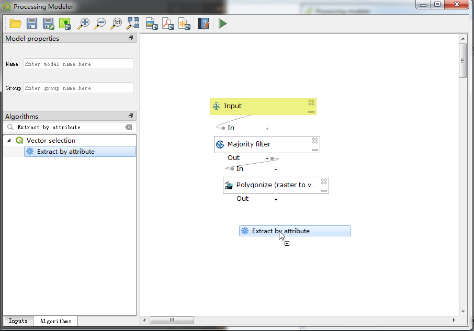Click the Group name input field

(78, 88)
